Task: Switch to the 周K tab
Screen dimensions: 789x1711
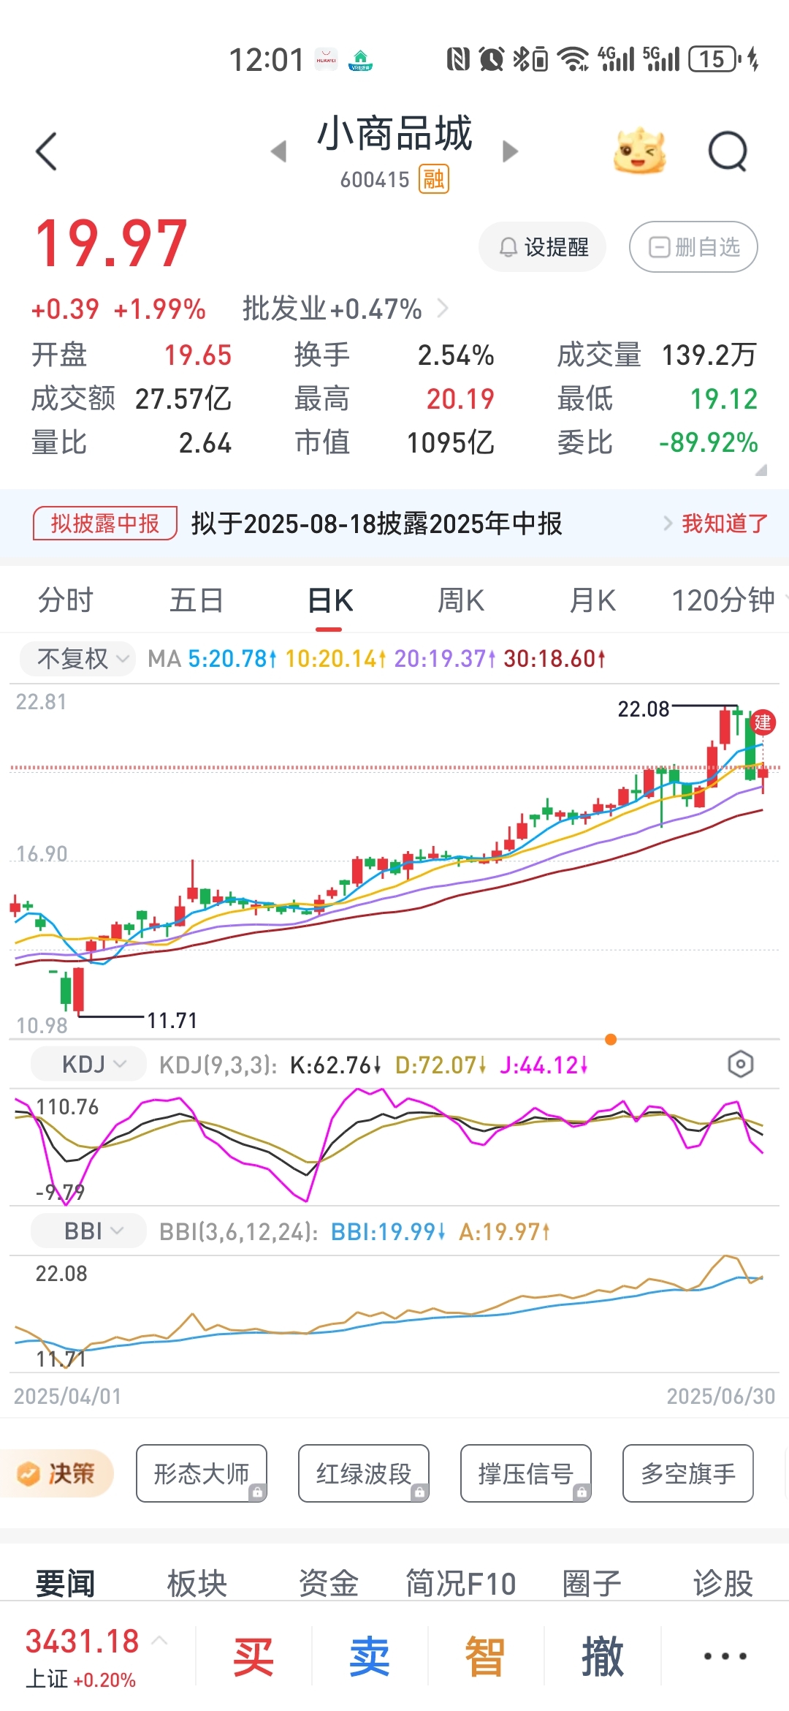Action: click(461, 600)
